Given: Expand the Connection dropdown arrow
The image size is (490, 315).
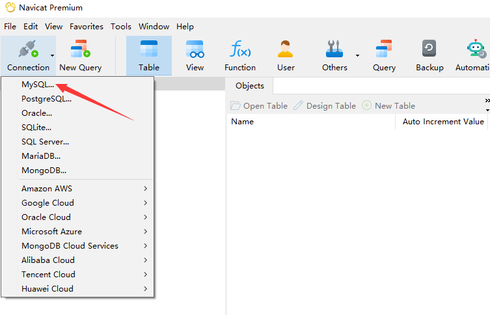Looking at the screenshot, I should [x=52, y=55].
